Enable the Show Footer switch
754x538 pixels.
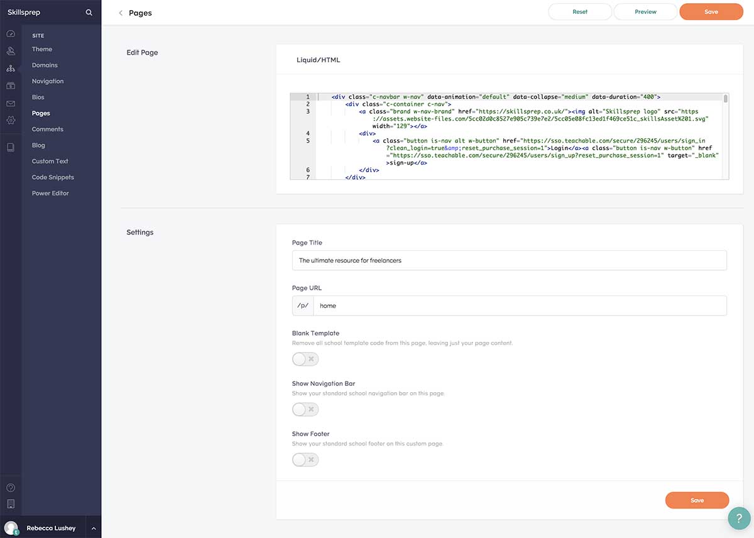(x=305, y=459)
